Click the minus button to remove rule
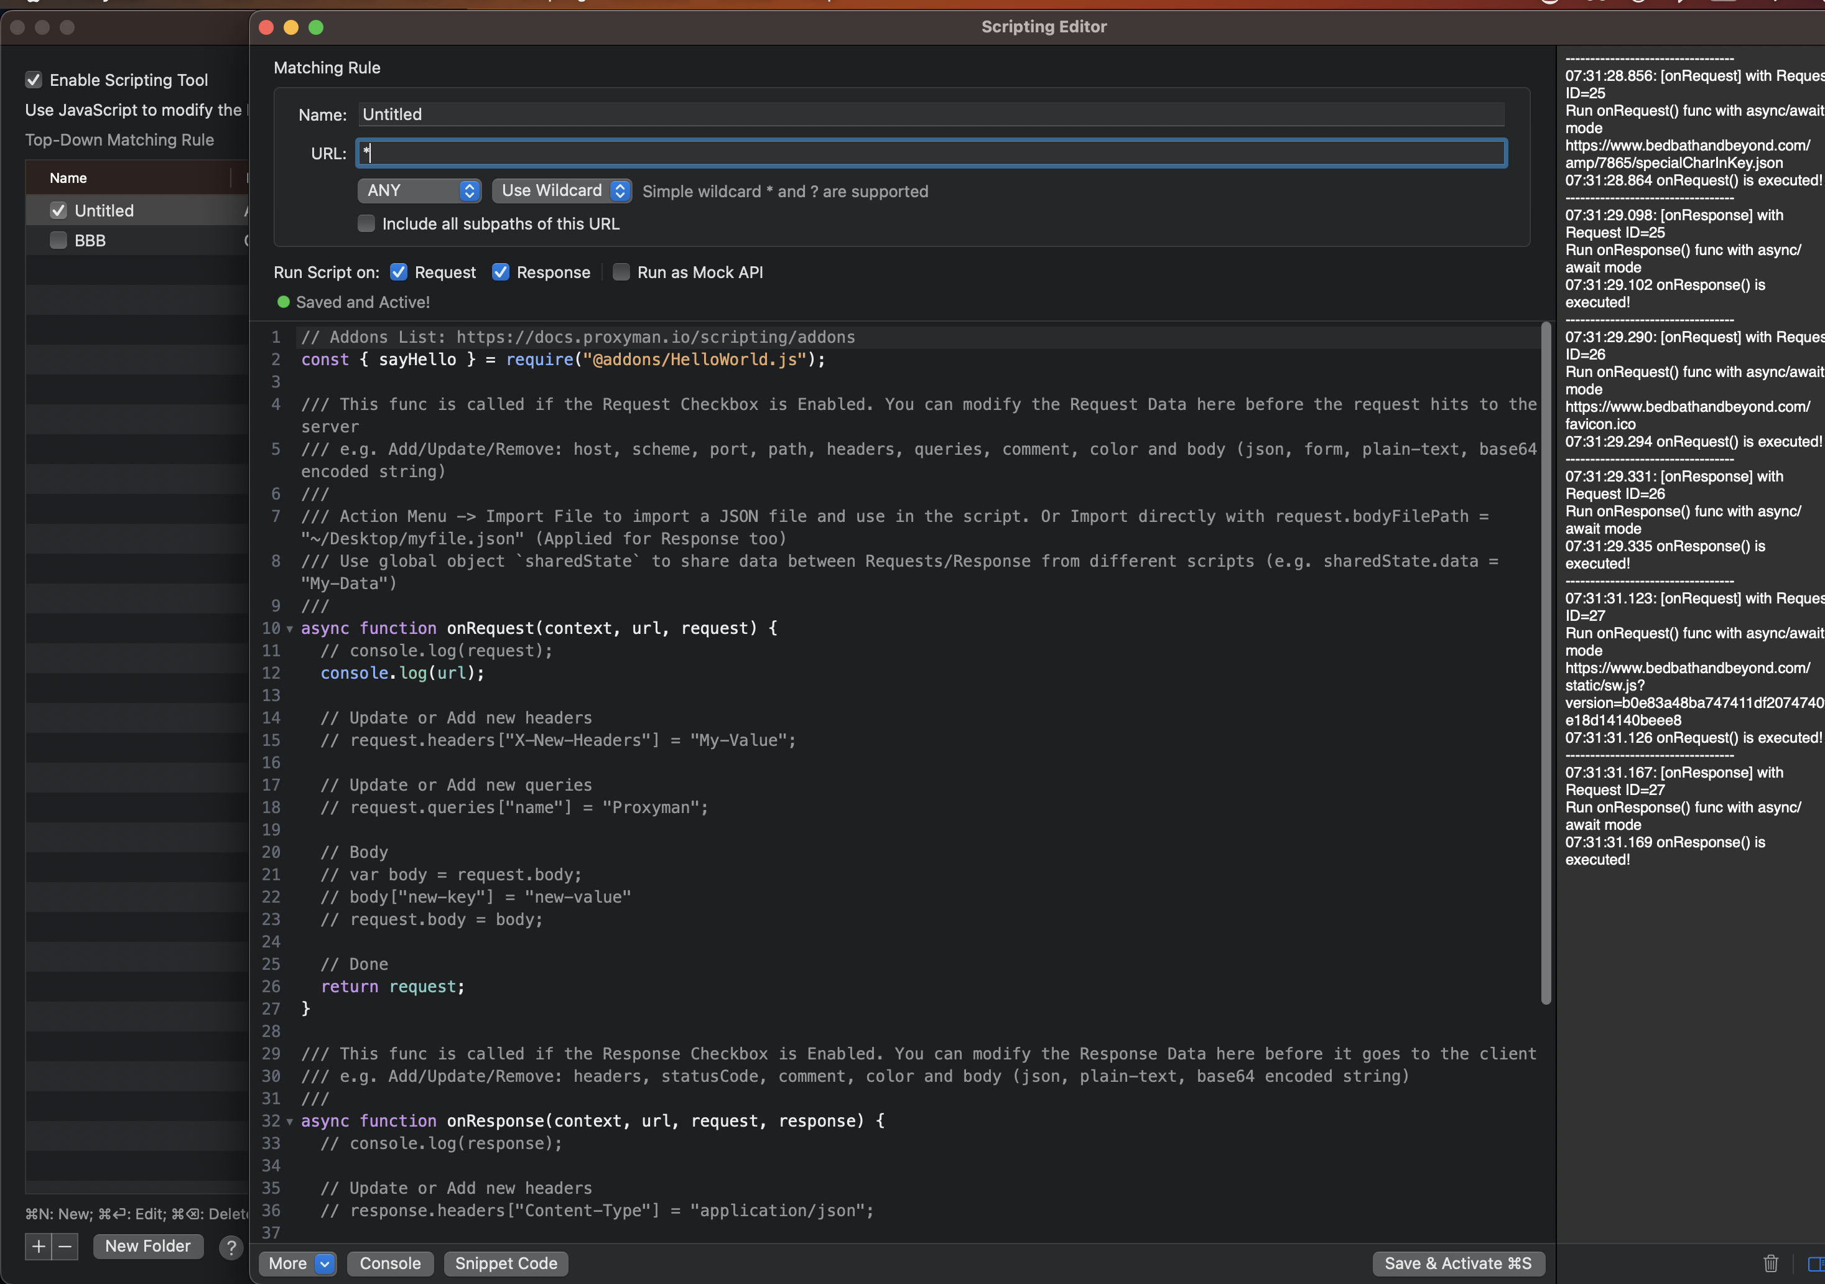 click(x=65, y=1246)
